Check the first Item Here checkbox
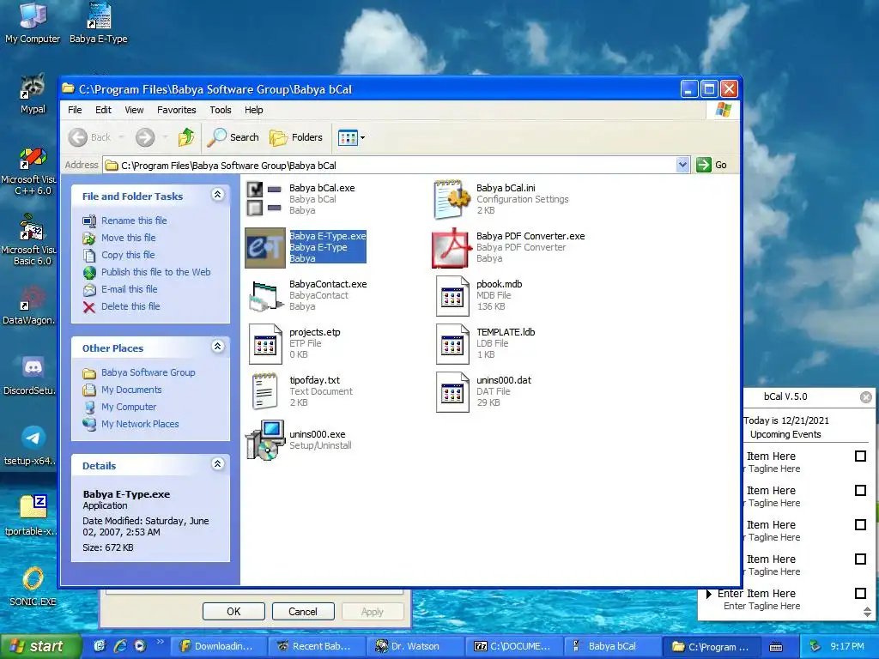The width and height of the screenshot is (879, 659). (x=860, y=456)
